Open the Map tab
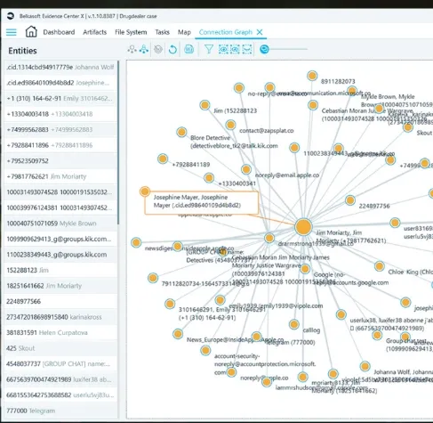This screenshot has width=433, height=423. tap(184, 32)
